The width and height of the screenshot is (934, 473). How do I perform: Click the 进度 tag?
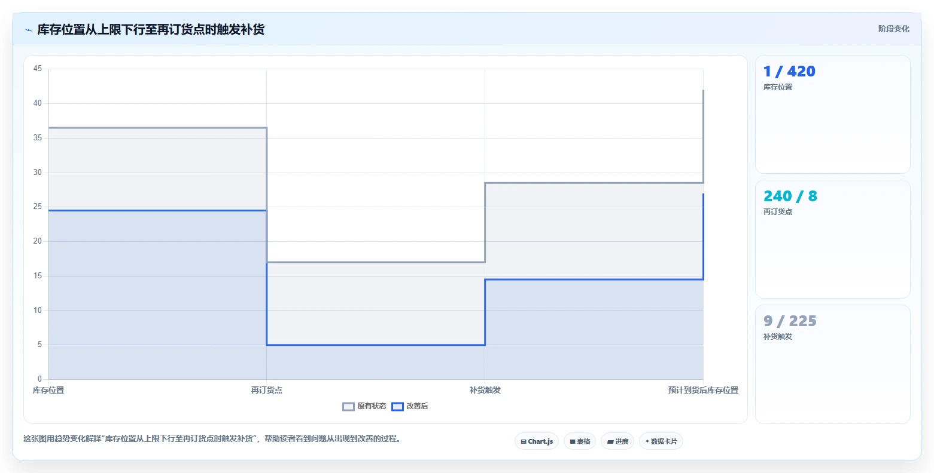pyautogui.click(x=617, y=441)
